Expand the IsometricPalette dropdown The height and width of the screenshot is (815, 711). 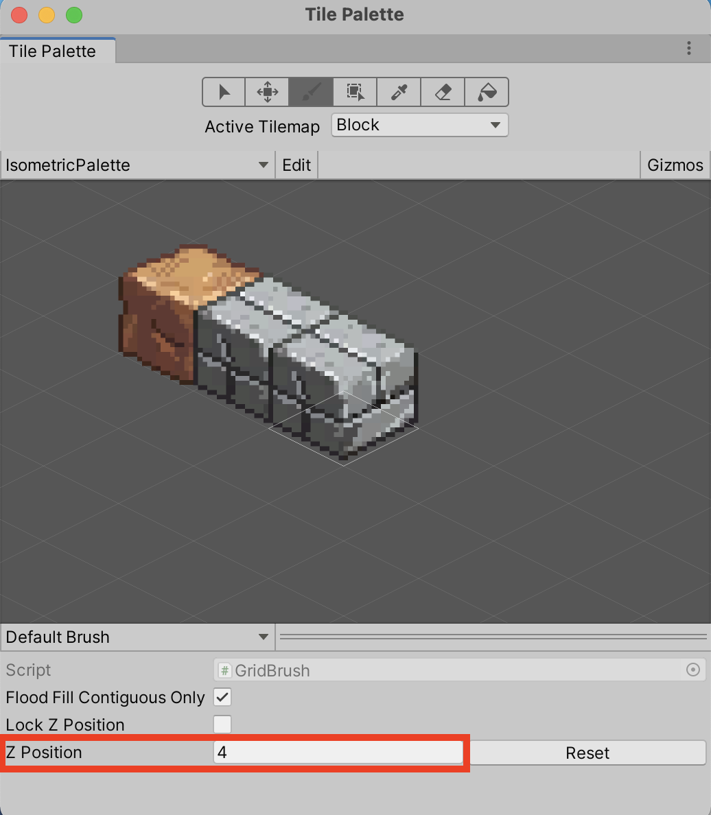(x=137, y=165)
